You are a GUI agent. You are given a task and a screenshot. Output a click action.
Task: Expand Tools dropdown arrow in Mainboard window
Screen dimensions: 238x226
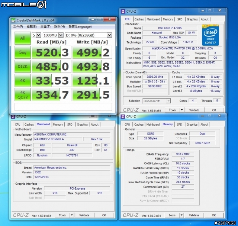point(72,215)
